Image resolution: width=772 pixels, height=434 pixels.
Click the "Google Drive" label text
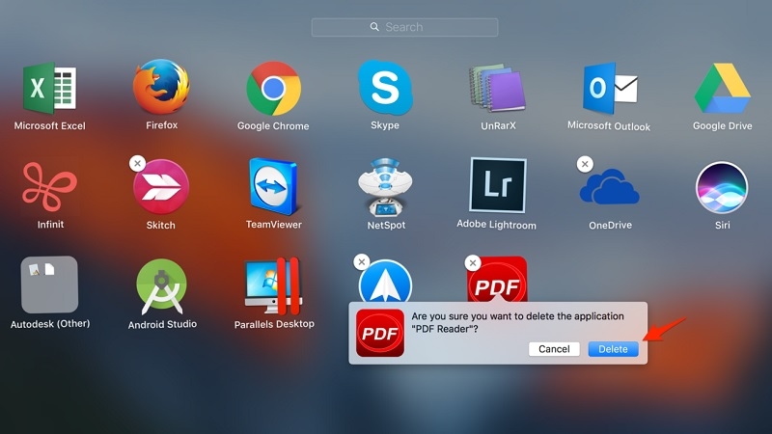point(722,126)
